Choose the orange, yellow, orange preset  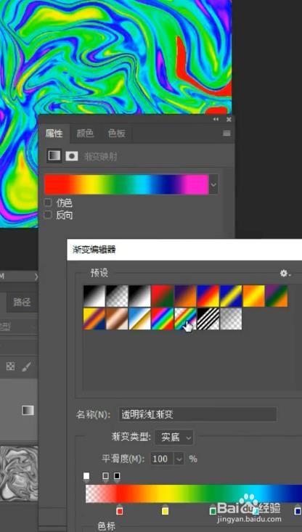click(253, 296)
